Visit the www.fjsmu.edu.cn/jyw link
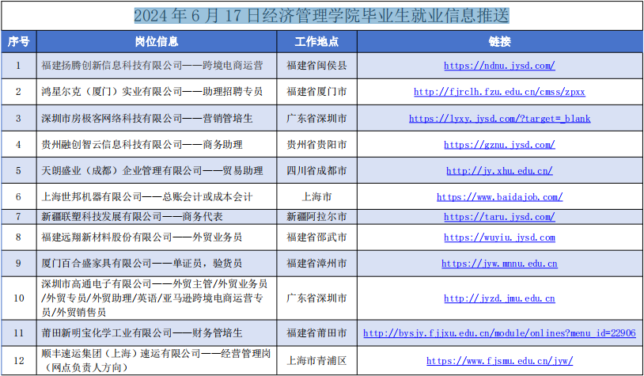 coord(499,361)
